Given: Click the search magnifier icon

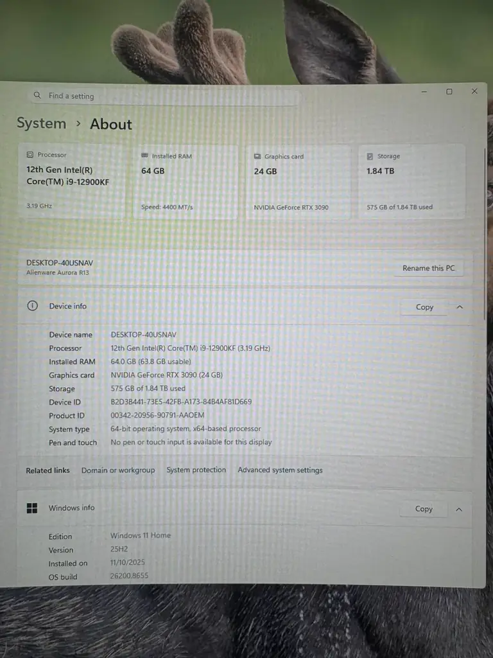Looking at the screenshot, I should pos(37,95).
